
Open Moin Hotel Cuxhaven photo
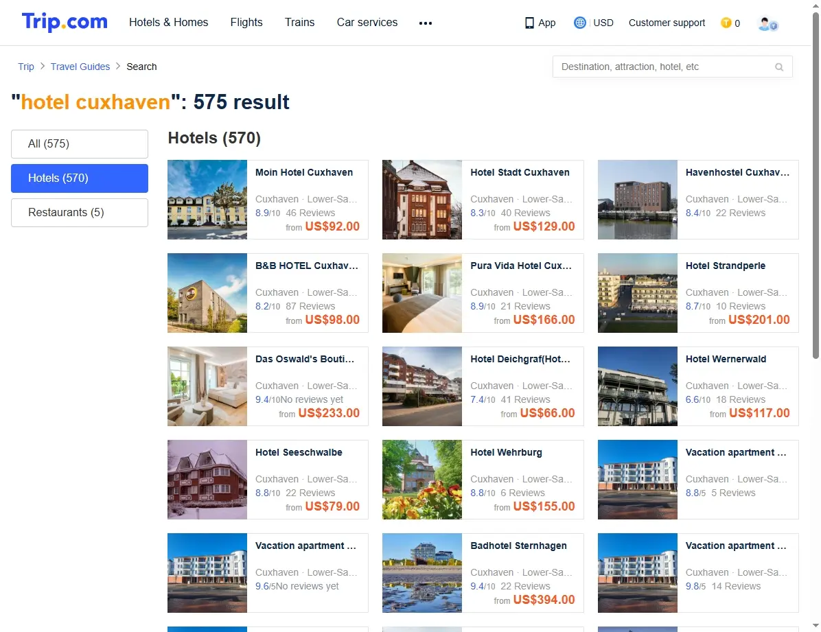coord(207,200)
